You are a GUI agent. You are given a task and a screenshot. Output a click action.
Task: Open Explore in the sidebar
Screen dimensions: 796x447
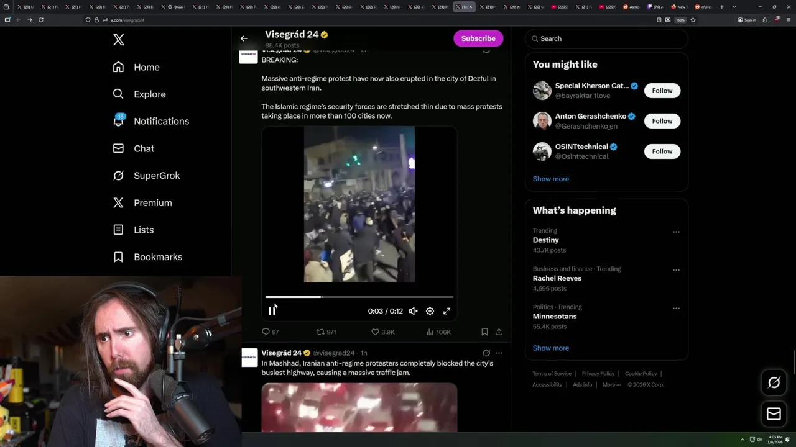[139, 94]
